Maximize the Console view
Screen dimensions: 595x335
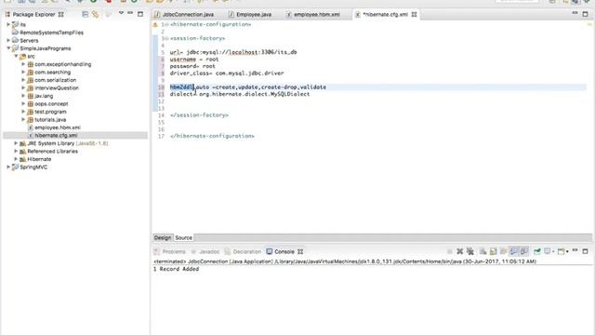pos(585,251)
